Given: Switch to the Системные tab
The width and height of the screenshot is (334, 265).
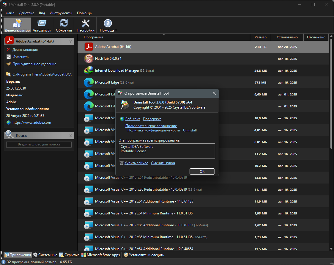Looking at the screenshot, I should pos(45,255).
